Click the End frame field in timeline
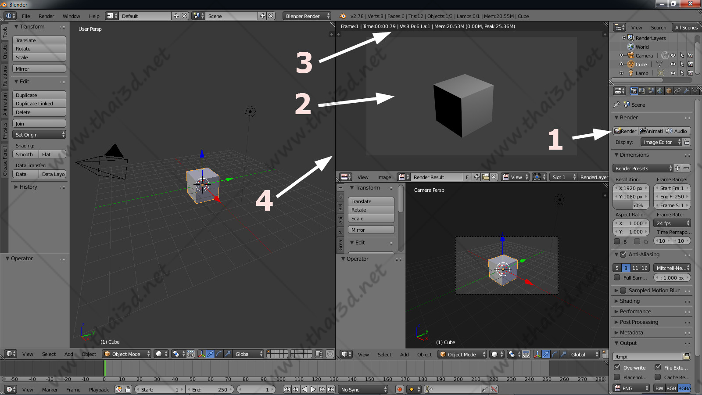This screenshot has height=395, width=702. click(210, 389)
